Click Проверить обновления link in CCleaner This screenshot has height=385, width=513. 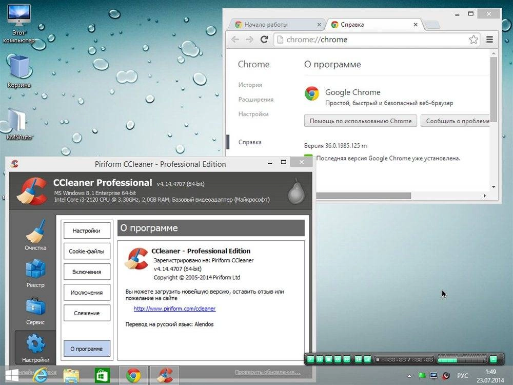click(x=267, y=372)
